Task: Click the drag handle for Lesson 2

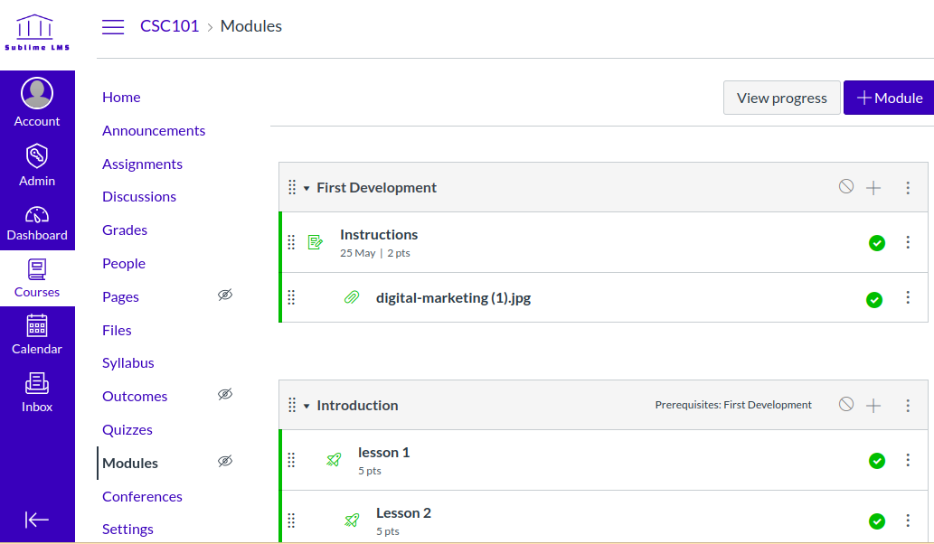Action: (291, 521)
